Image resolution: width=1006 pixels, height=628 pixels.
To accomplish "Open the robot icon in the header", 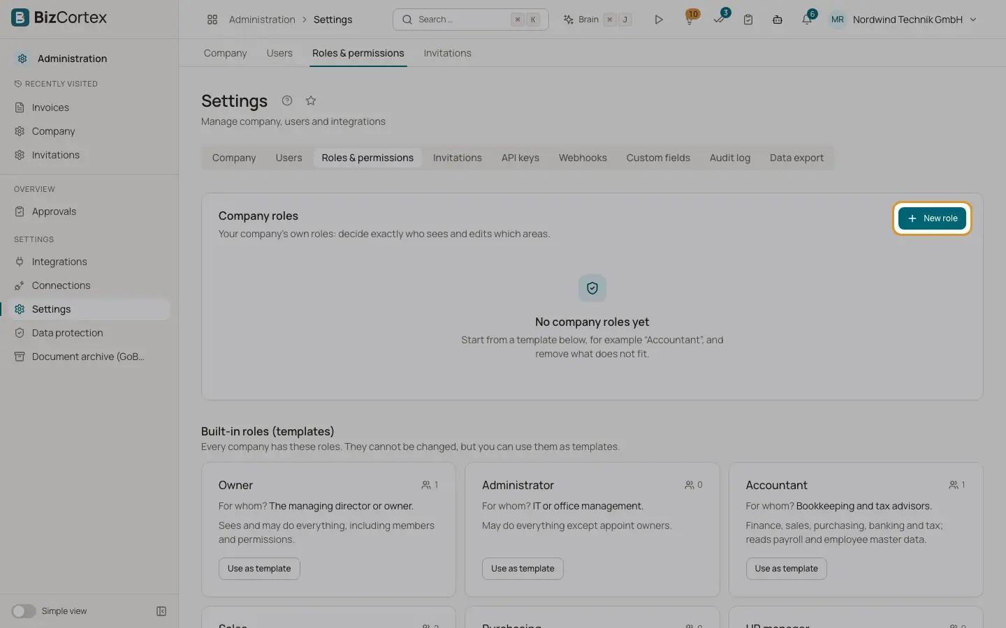I will pyautogui.click(x=778, y=20).
